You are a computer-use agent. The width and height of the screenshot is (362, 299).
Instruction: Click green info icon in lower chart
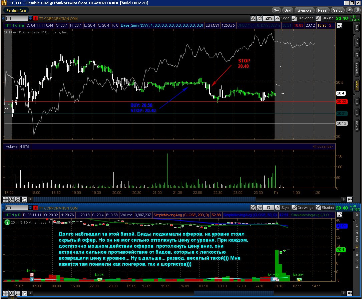point(7,222)
